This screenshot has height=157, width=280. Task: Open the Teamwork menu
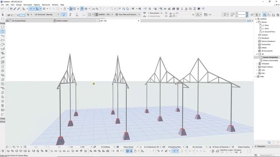click(46, 5)
